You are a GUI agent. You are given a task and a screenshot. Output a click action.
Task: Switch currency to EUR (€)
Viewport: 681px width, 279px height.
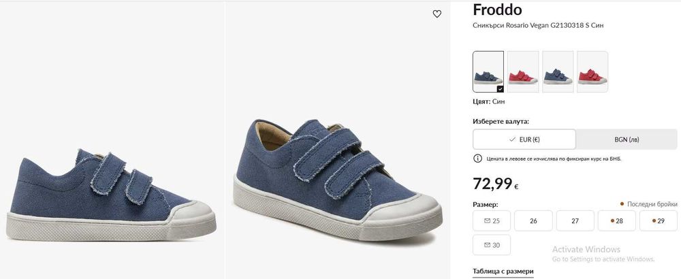[524, 139]
